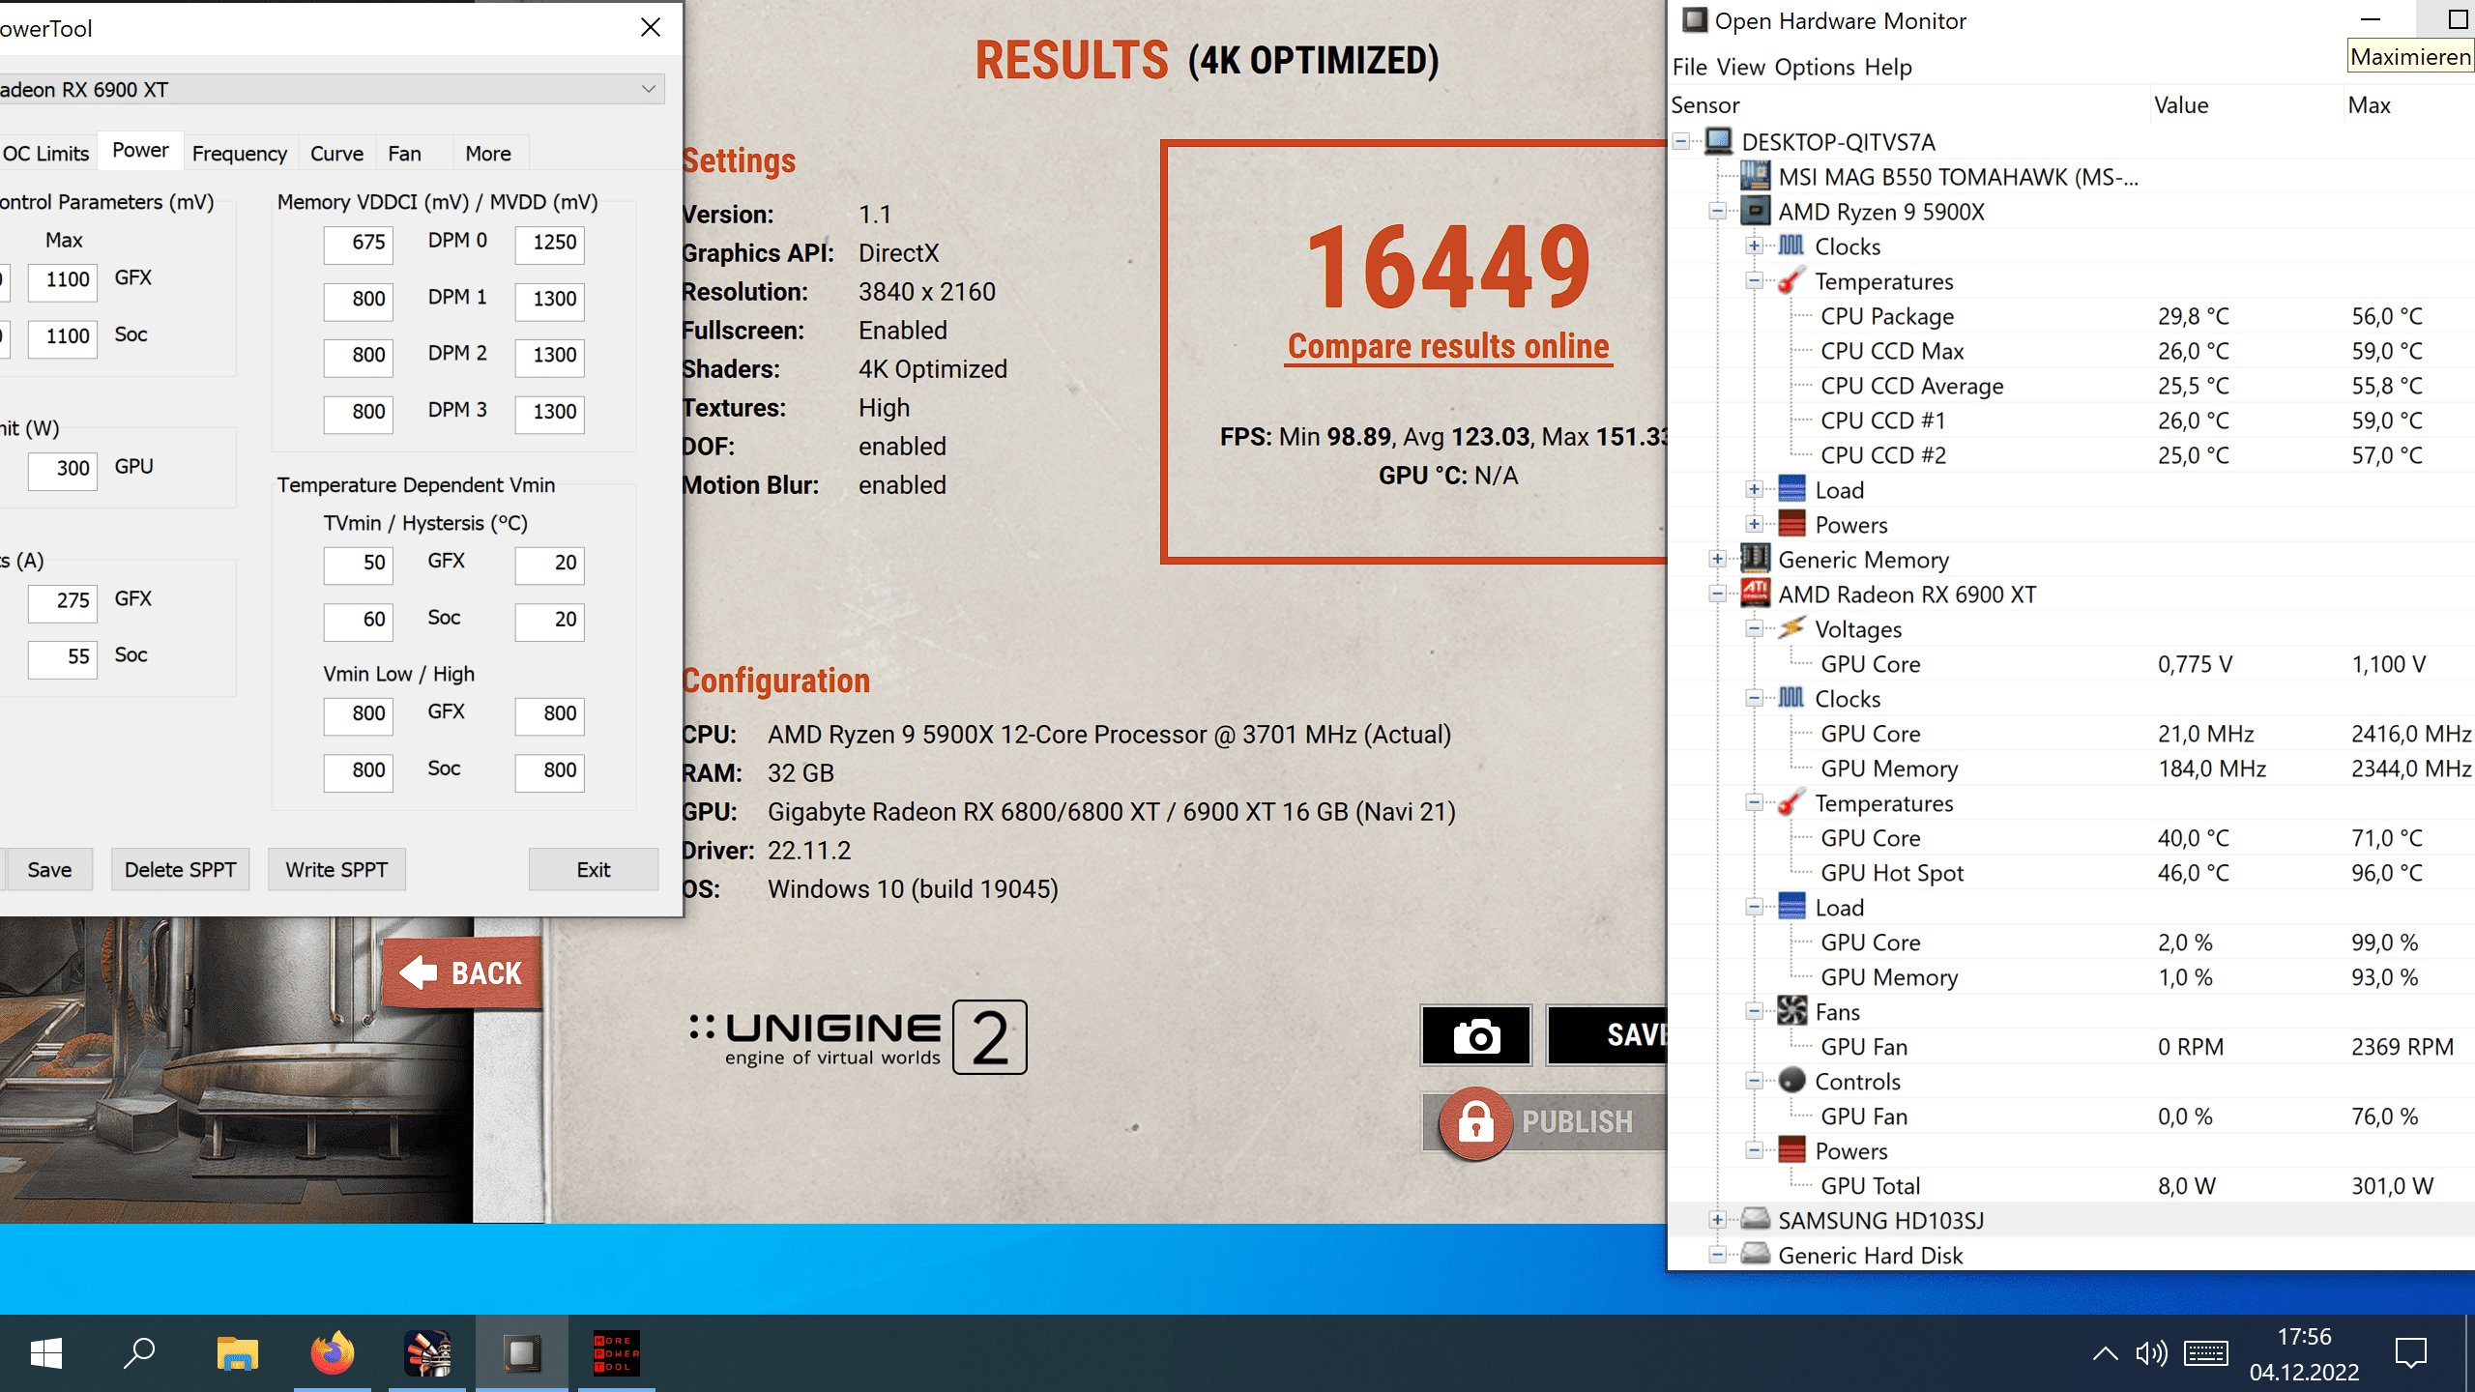Screen dimensions: 2475x1392
Task: Click the GPU Clocks waveform icon
Action: [x=1791, y=698]
